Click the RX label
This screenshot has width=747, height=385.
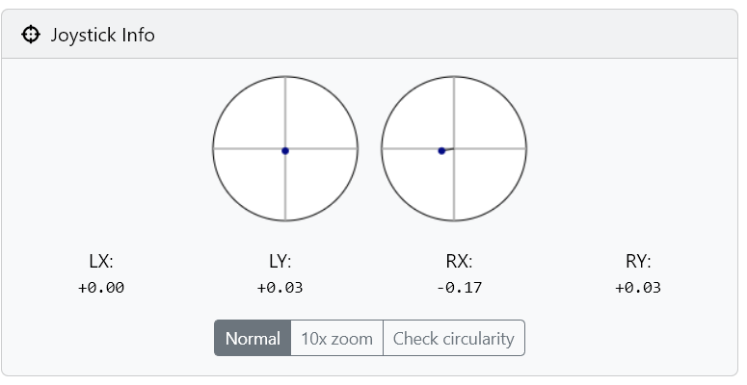coord(459,261)
